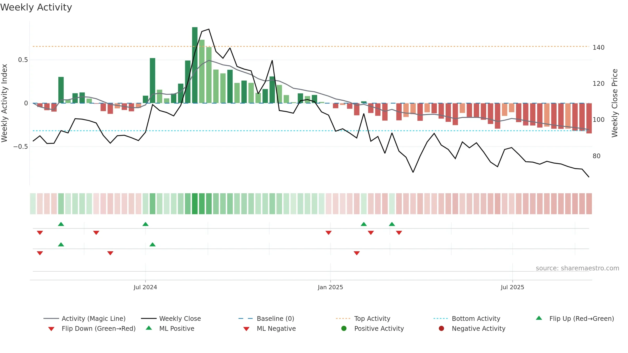Click the first light green heatmap cell
Viewport: 628px width, 353px height.
[x=33, y=204]
